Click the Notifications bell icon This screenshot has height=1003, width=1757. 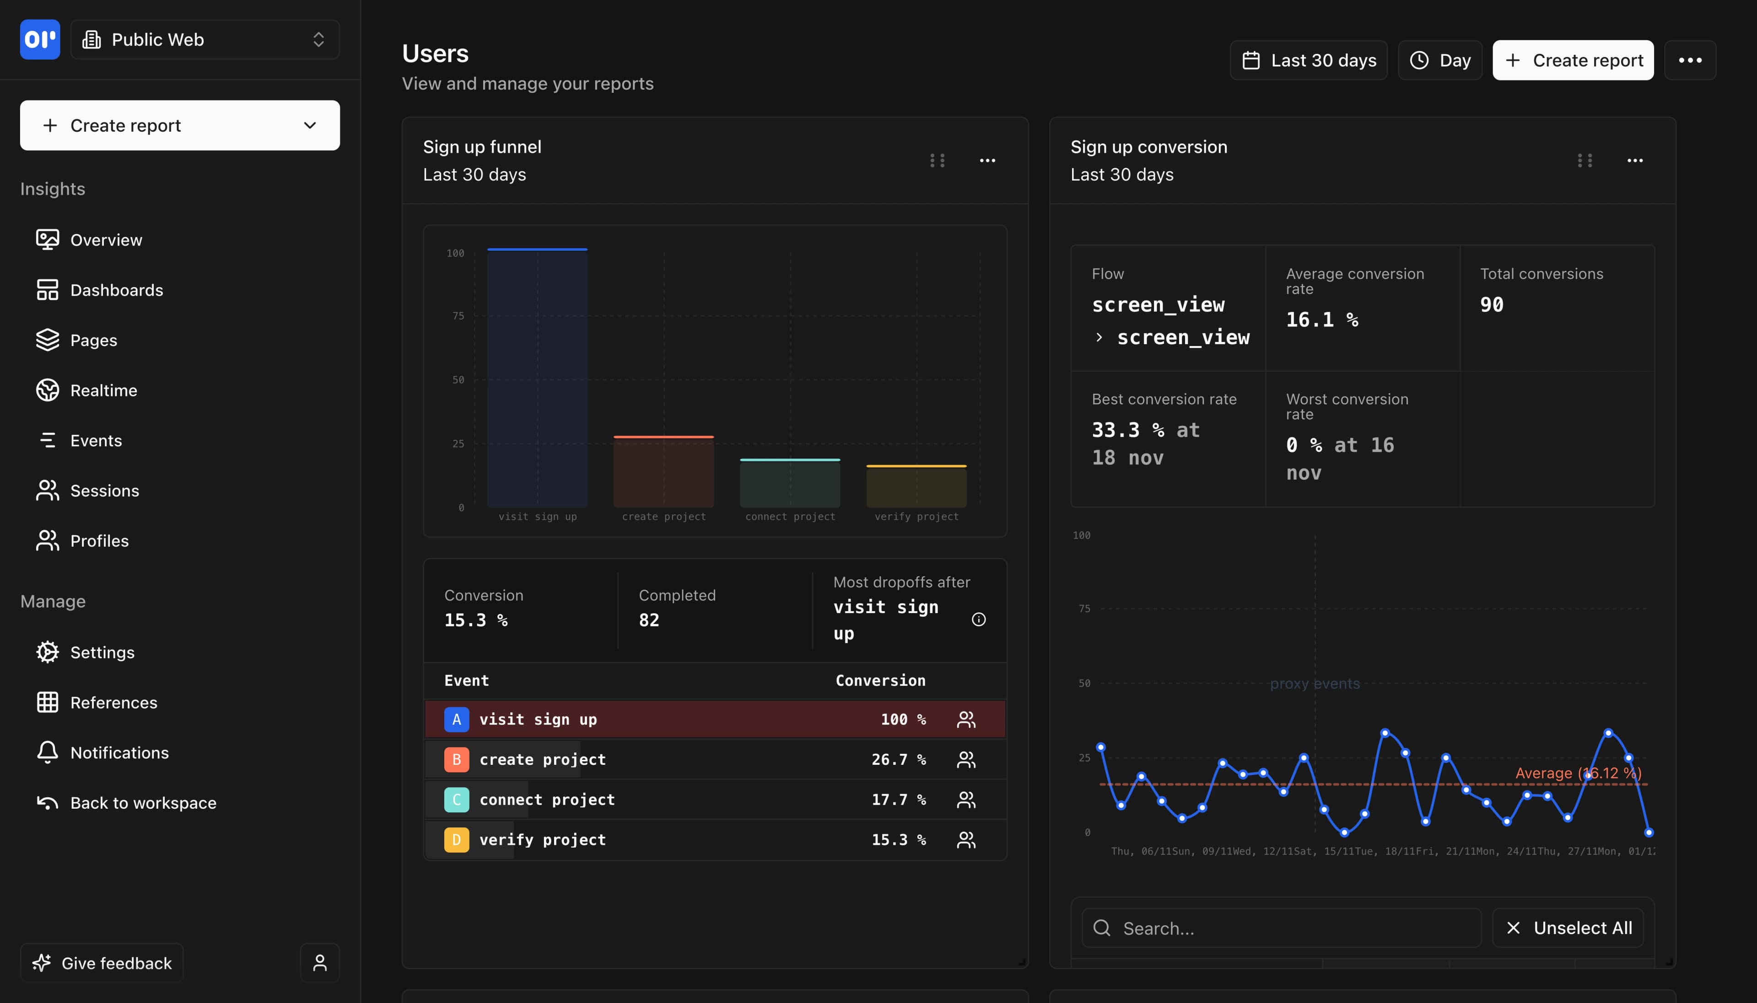(47, 752)
